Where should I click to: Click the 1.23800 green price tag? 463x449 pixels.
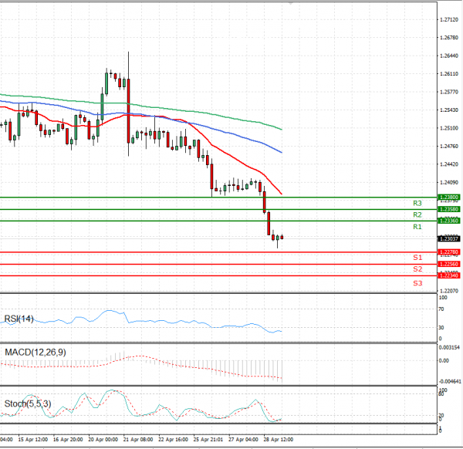coord(449,197)
